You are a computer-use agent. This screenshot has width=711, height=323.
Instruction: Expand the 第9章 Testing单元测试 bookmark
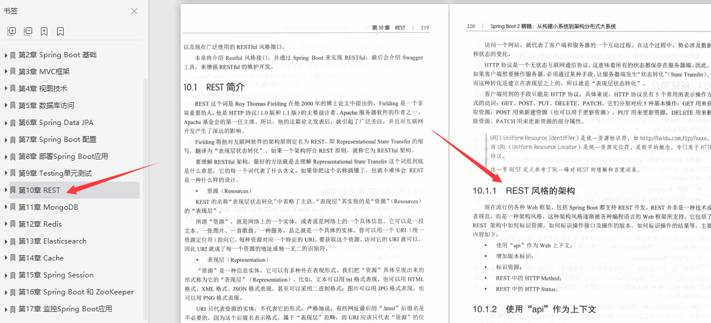click(5, 173)
